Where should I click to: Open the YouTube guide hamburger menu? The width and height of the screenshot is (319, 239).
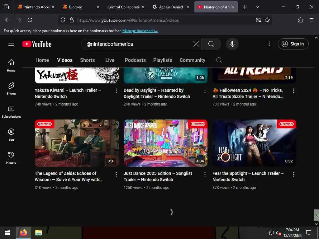click(x=11, y=44)
